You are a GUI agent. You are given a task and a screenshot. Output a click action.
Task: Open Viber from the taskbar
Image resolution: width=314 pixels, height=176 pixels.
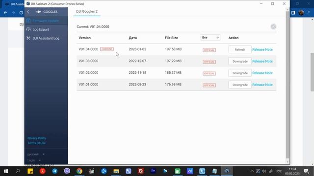click(67, 171)
